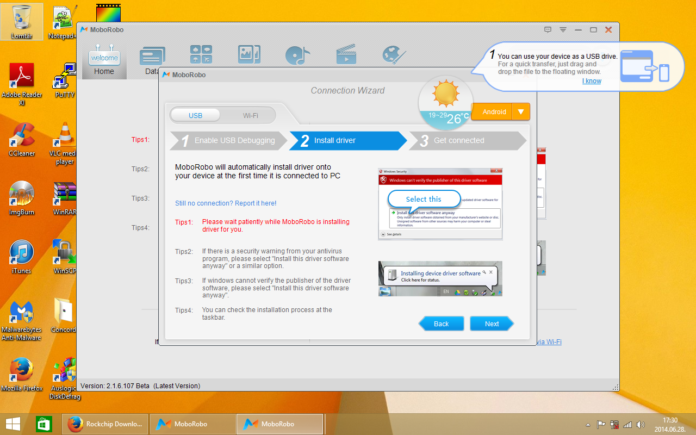Screen dimensions: 696x435
Task: Open the volume control in system tray
Action: tap(640, 424)
